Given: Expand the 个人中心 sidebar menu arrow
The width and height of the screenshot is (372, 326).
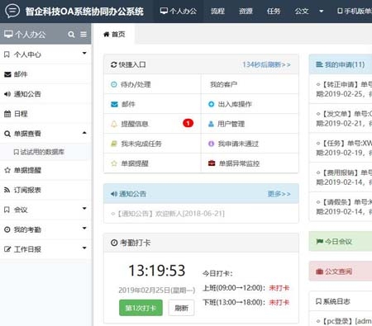Looking at the screenshot, I should point(84,53).
